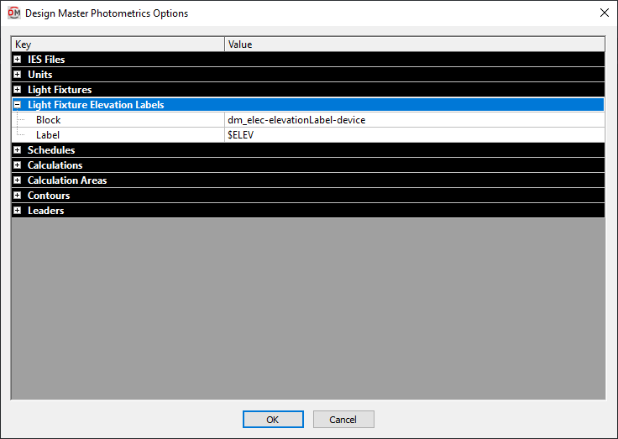Select the Block key row
The image size is (618, 439).
[118, 120]
